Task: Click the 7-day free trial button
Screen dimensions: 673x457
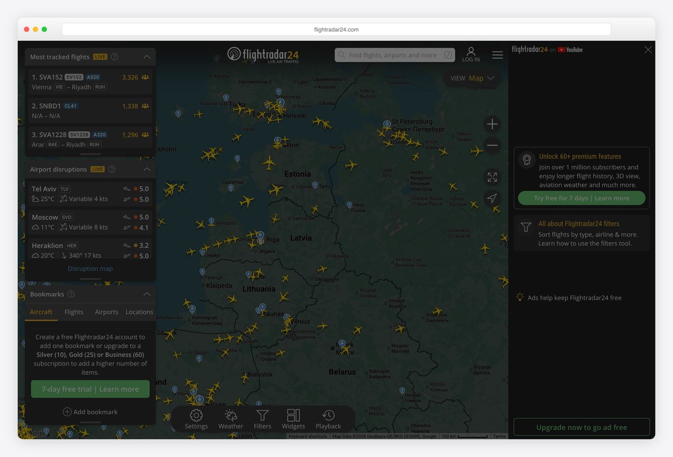Action: coord(90,389)
